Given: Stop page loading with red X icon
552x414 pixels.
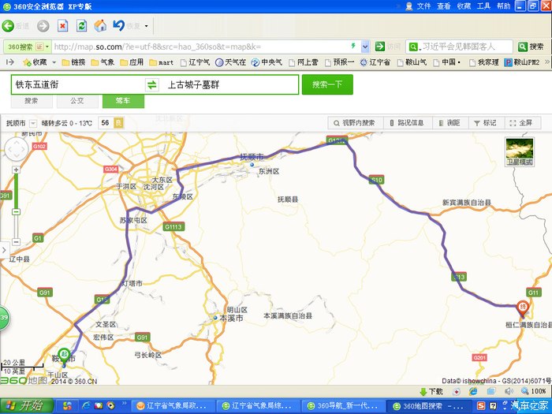Looking at the screenshot, I should [x=62, y=26].
